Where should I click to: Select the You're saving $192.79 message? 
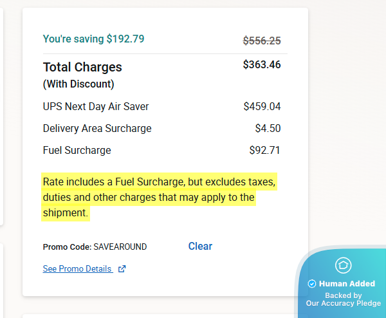(x=93, y=39)
